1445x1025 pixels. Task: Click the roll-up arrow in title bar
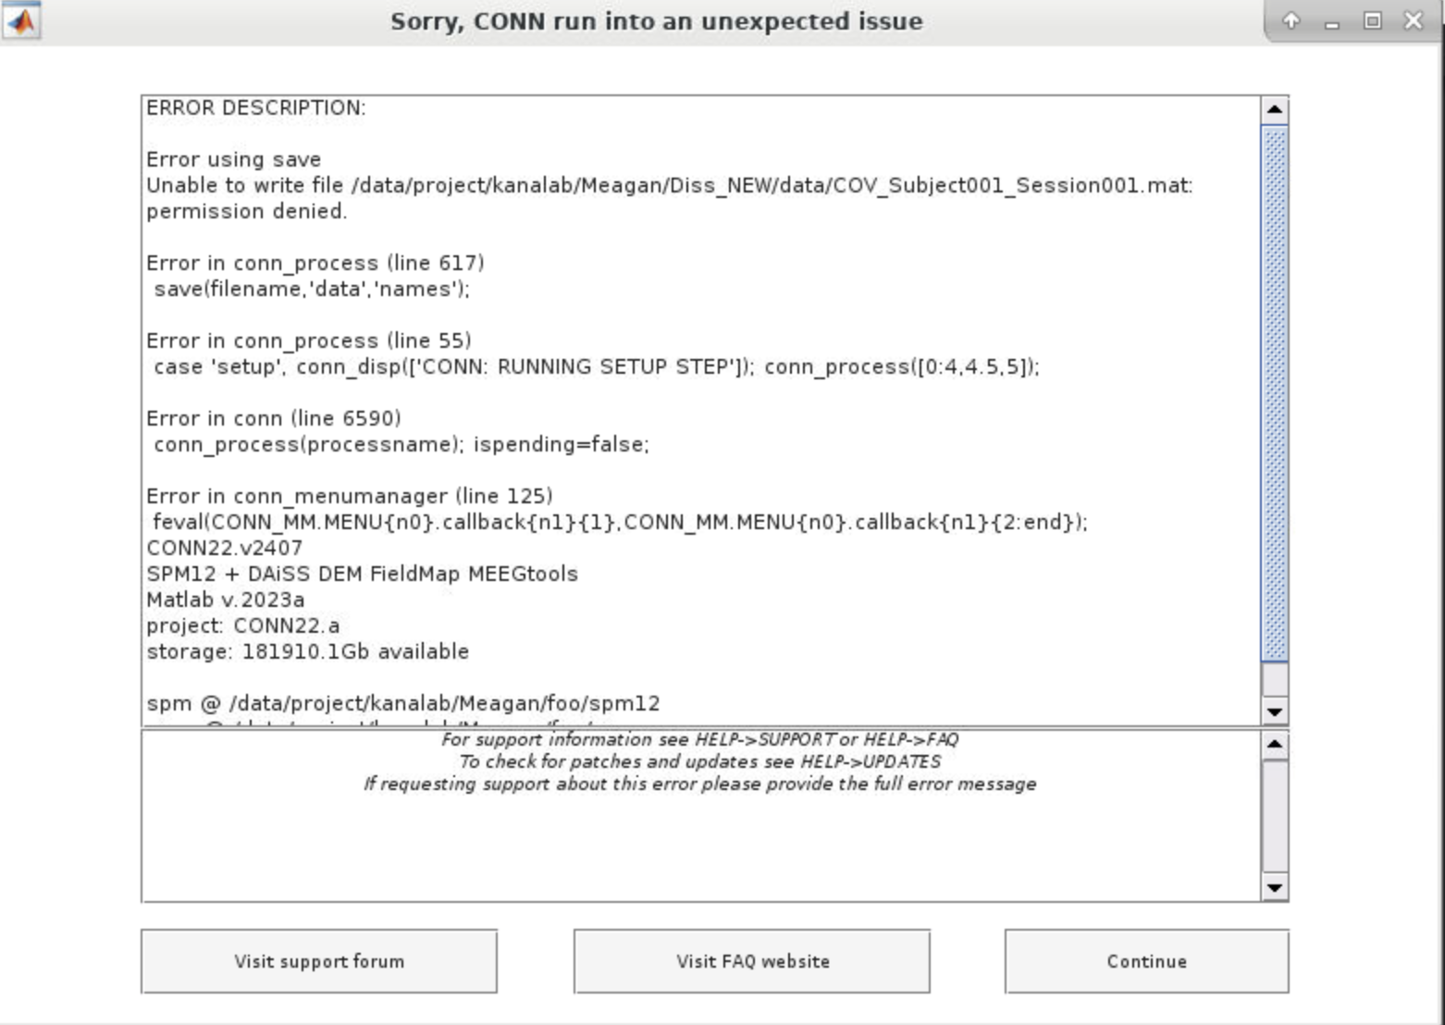coord(1291,20)
